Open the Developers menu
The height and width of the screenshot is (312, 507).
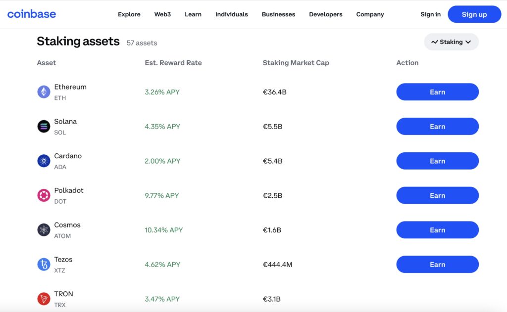[x=326, y=14]
